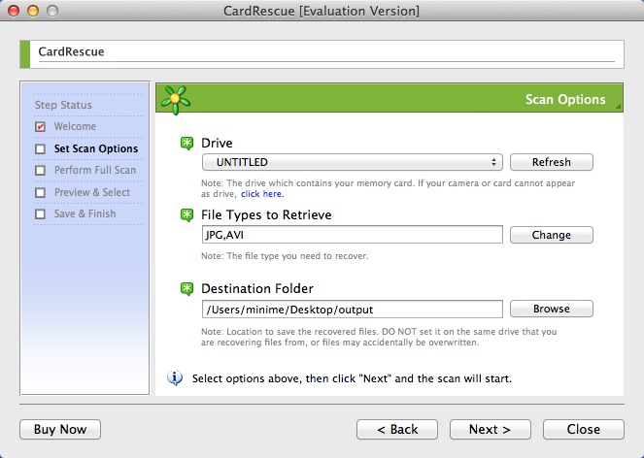Click the green flower logo icon
Image resolution: width=644 pixels, height=458 pixels.
point(175,99)
